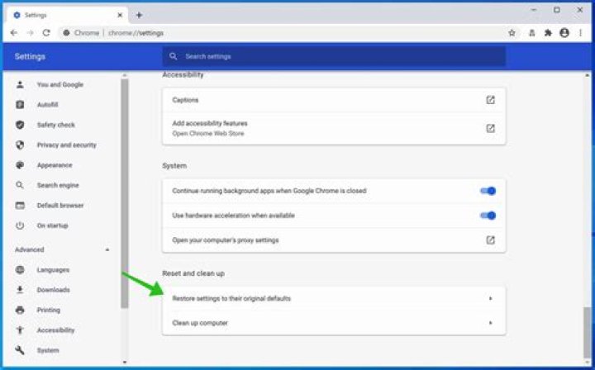Open Autofill settings
Image resolution: width=595 pixels, height=370 pixels.
47,105
